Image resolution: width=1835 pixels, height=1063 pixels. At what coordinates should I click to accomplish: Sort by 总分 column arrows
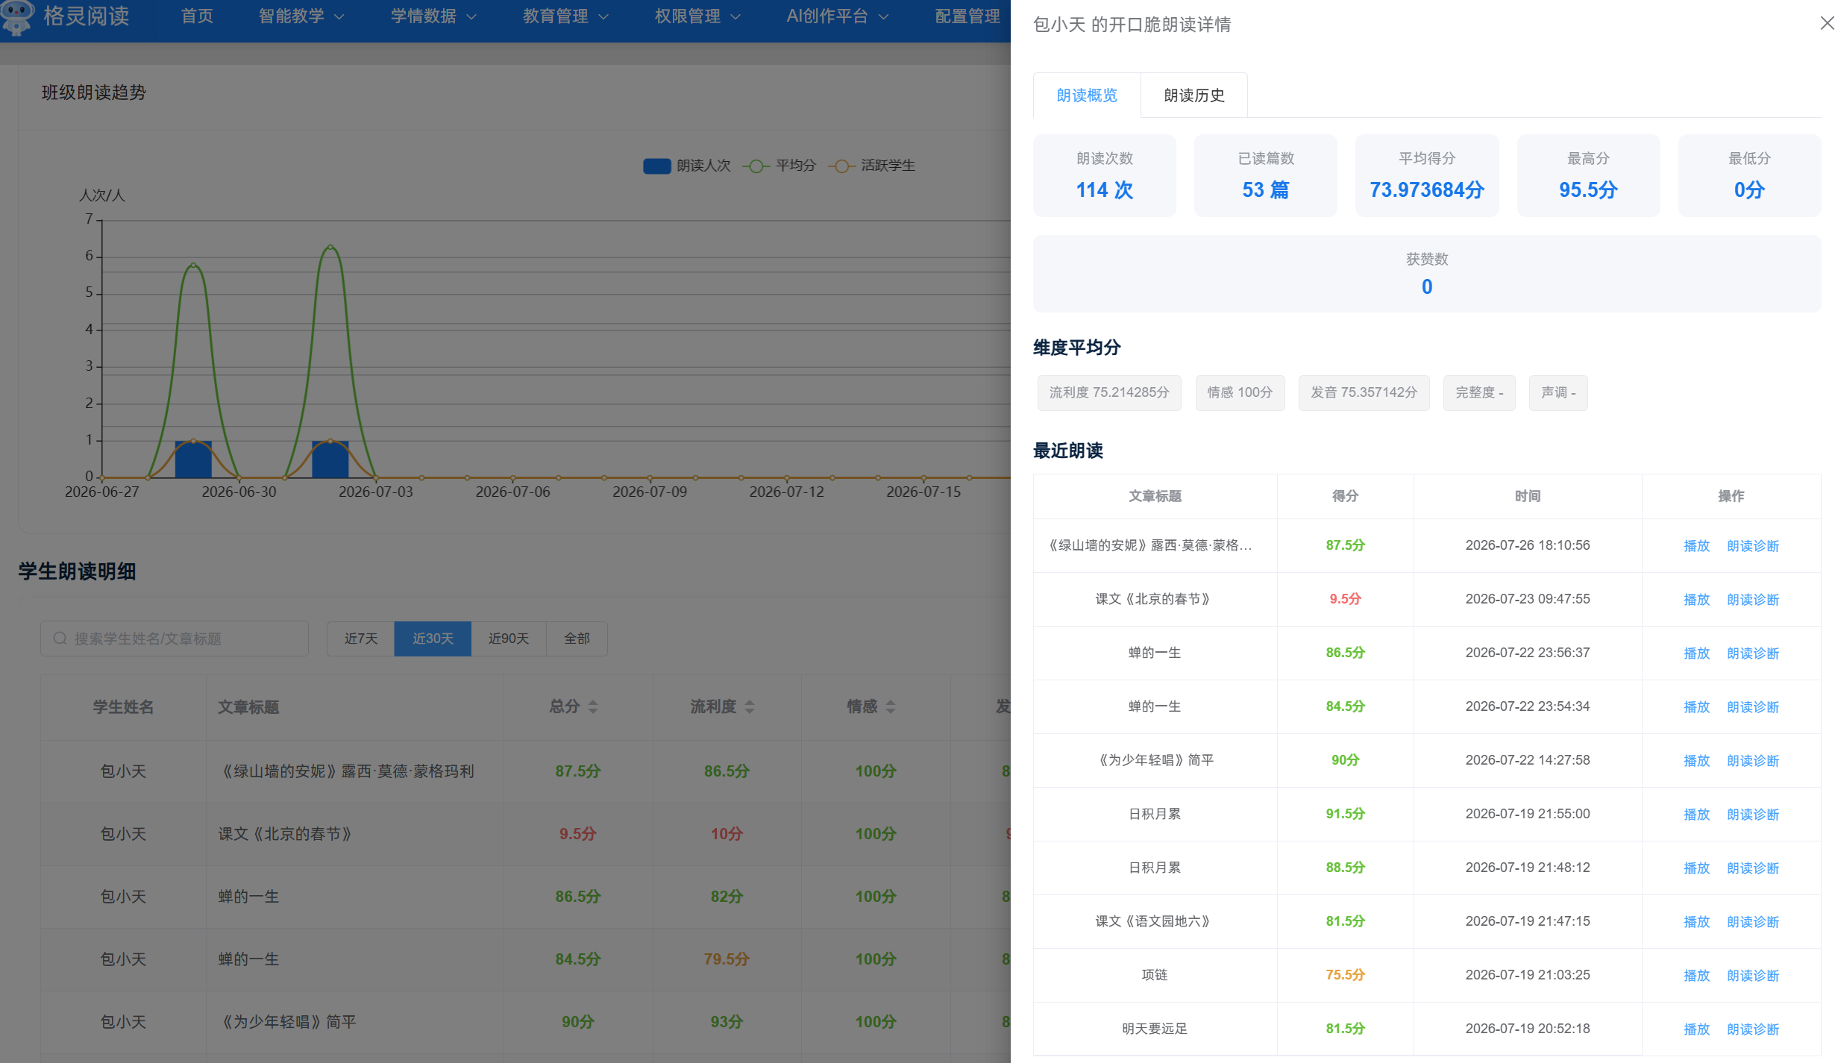(x=593, y=706)
